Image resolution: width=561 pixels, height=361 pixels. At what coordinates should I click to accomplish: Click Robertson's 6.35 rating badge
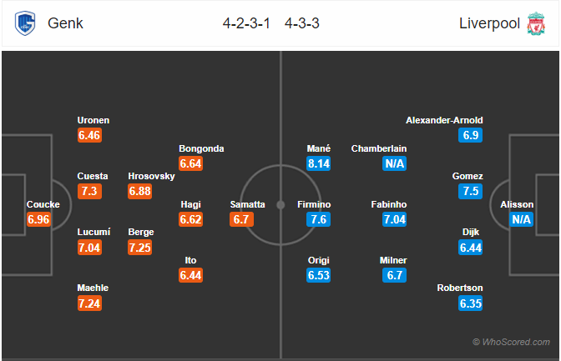pos(471,303)
